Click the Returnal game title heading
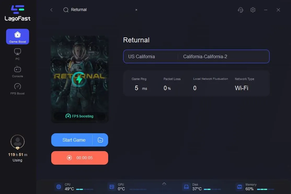This screenshot has height=194, width=291. pyautogui.click(x=136, y=40)
